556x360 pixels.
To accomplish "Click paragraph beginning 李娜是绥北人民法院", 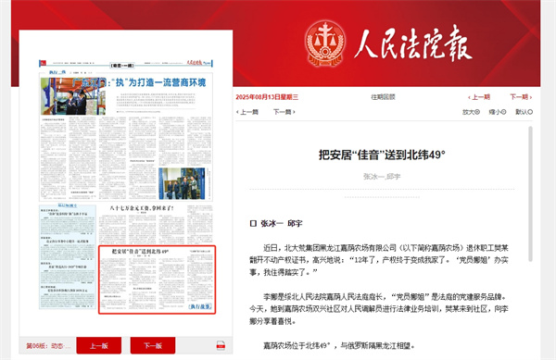I will [379, 309].
